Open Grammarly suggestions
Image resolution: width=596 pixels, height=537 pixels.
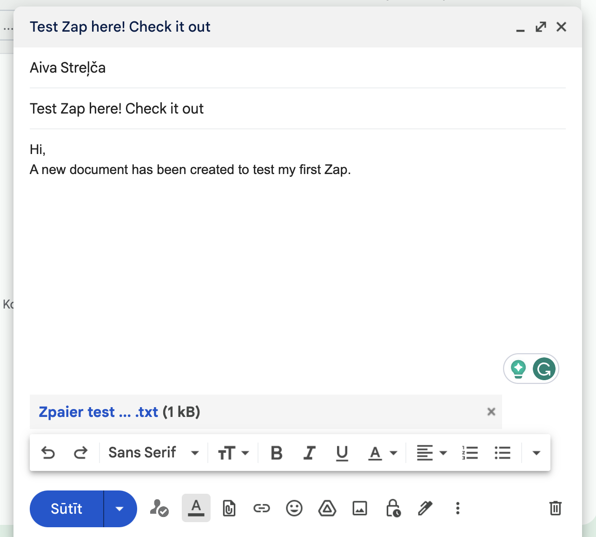[x=544, y=369]
